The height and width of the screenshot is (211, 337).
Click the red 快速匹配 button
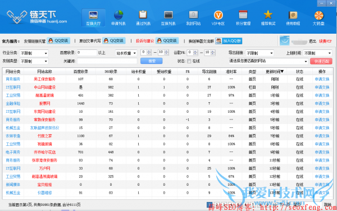(x=321, y=61)
